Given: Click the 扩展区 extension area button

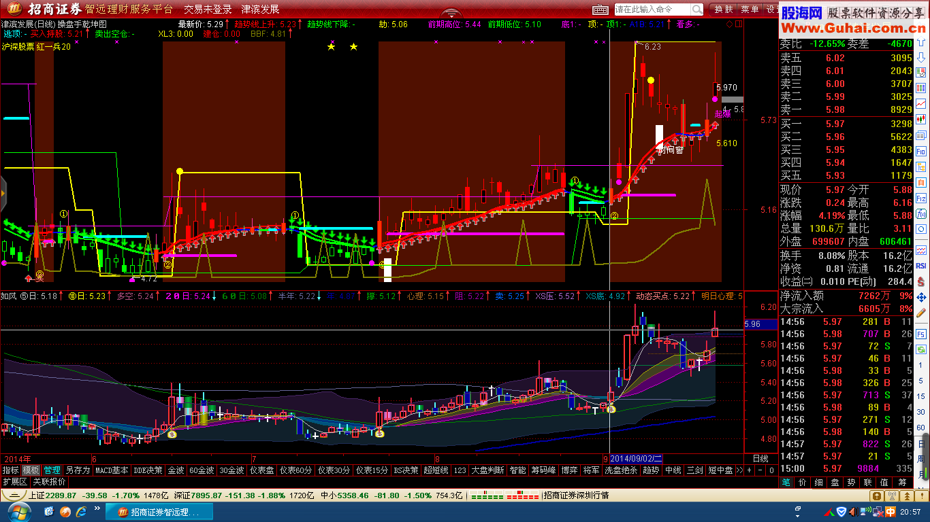Looking at the screenshot, I should click(15, 481).
